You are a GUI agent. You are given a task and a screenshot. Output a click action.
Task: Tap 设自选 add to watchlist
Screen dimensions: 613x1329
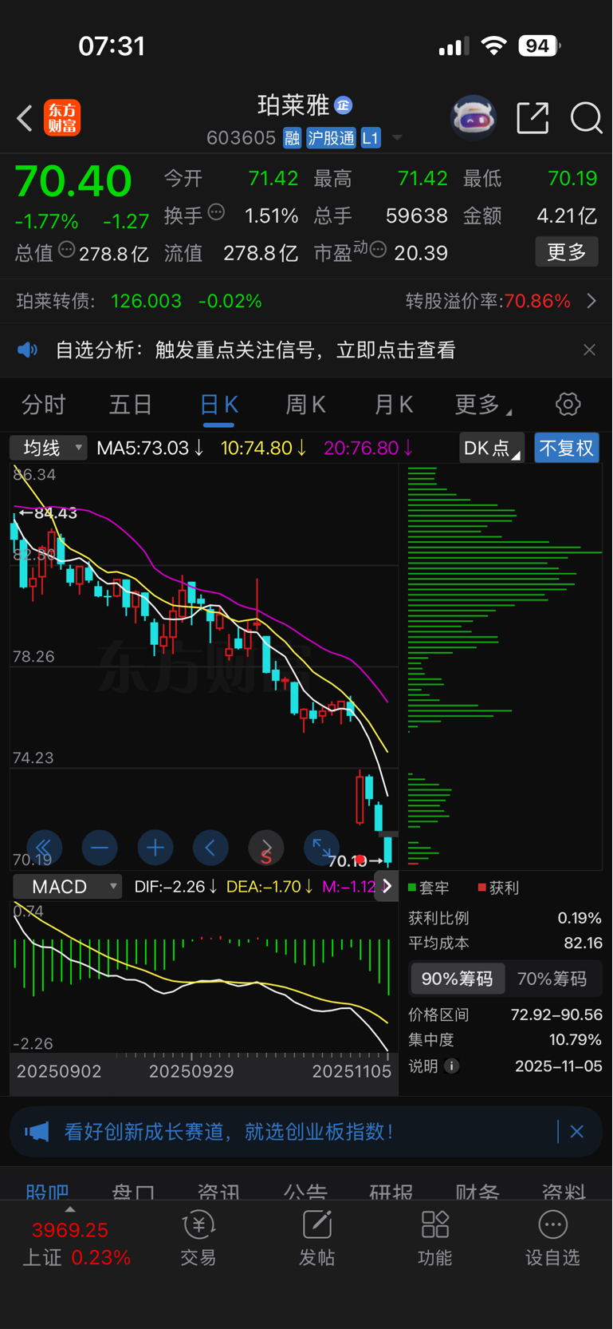point(552,1238)
